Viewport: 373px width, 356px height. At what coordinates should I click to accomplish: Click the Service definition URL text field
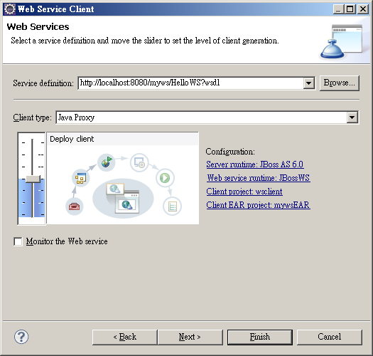click(x=191, y=83)
